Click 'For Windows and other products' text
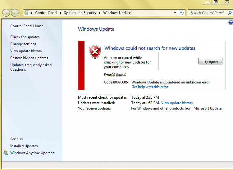Image resolution: width=233 pixels, height=170 pixels. [x=176, y=109]
